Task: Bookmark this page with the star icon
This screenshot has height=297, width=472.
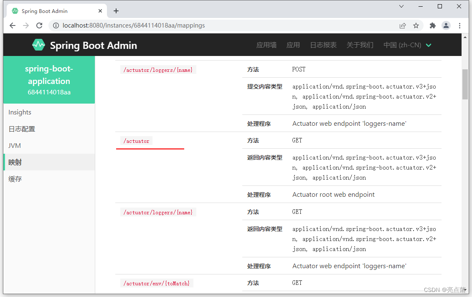Action: click(x=416, y=25)
